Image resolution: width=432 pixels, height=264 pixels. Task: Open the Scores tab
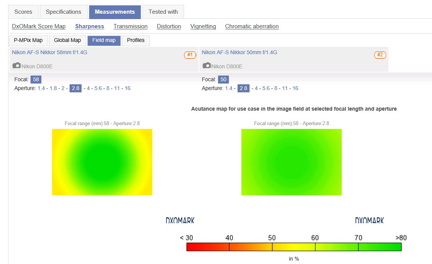pos(23,12)
